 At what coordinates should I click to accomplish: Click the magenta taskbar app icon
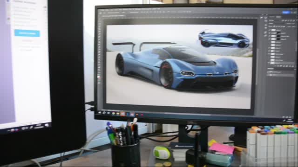point(142,115)
